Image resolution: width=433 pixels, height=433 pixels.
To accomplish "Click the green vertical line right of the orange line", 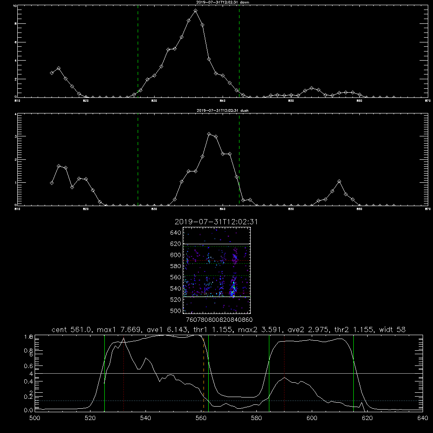I will coord(209,373).
